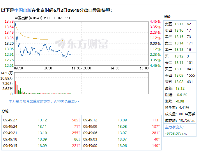Viewport: 202px width, 151px height.
Task: Select the 09:49:24 trade tick row
Action: tap(42, 127)
